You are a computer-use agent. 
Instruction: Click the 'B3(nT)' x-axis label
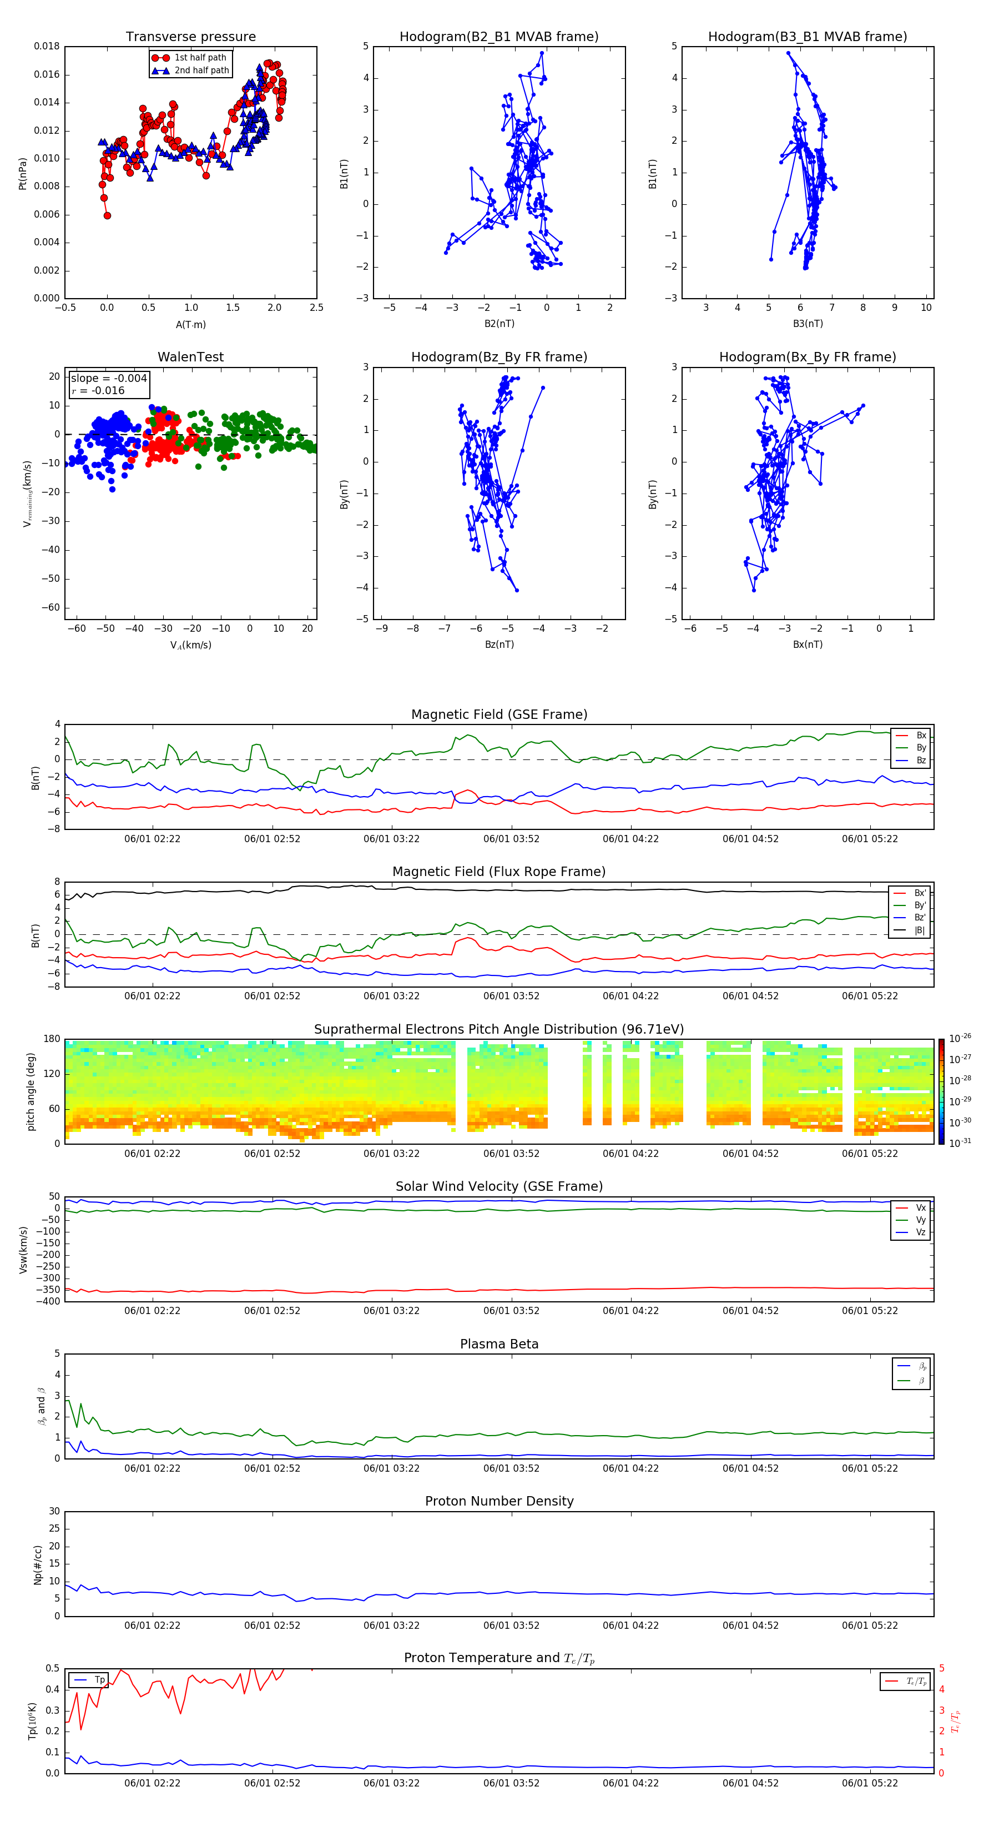pyautogui.click(x=808, y=324)
